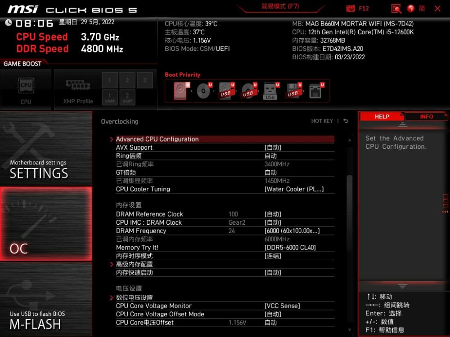
Task: Select the Memory Try It! value field
Action: pyautogui.click(x=290, y=248)
